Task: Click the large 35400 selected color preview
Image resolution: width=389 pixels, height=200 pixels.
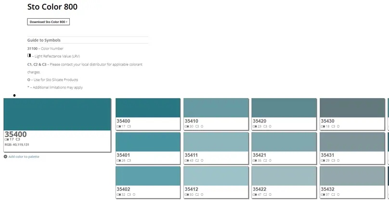Action: pos(57,114)
